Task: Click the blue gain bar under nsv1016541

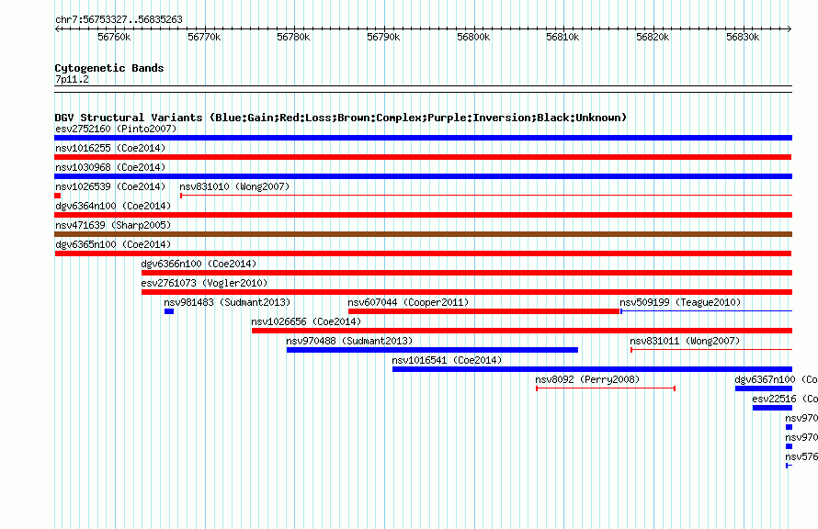Action: tap(592, 369)
